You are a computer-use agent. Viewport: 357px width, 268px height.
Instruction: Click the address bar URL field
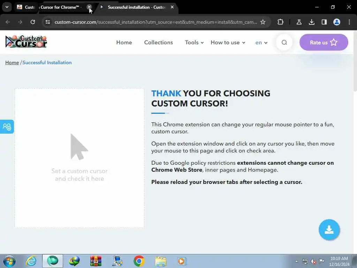tap(156, 22)
